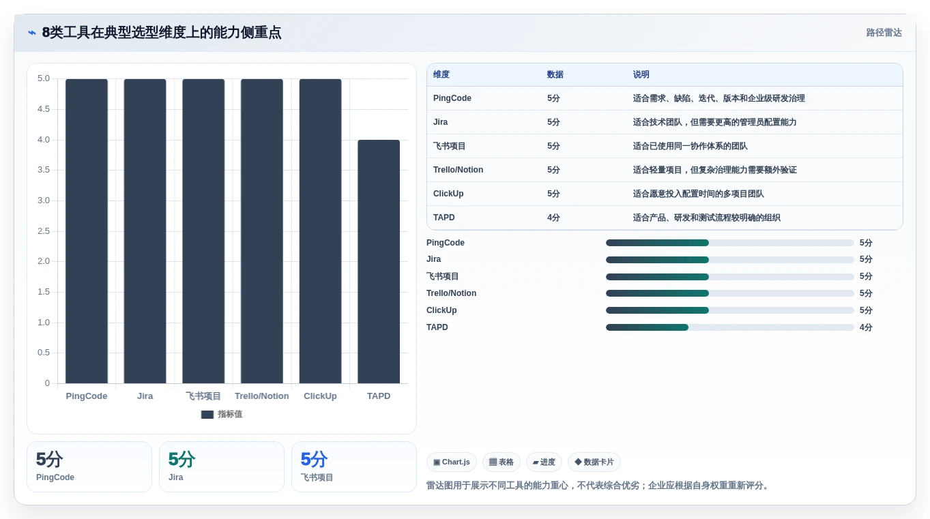The width and height of the screenshot is (930, 519).
Task: Click description 适合产品、研发和测试流程较明确的组织
Action: pos(707,218)
